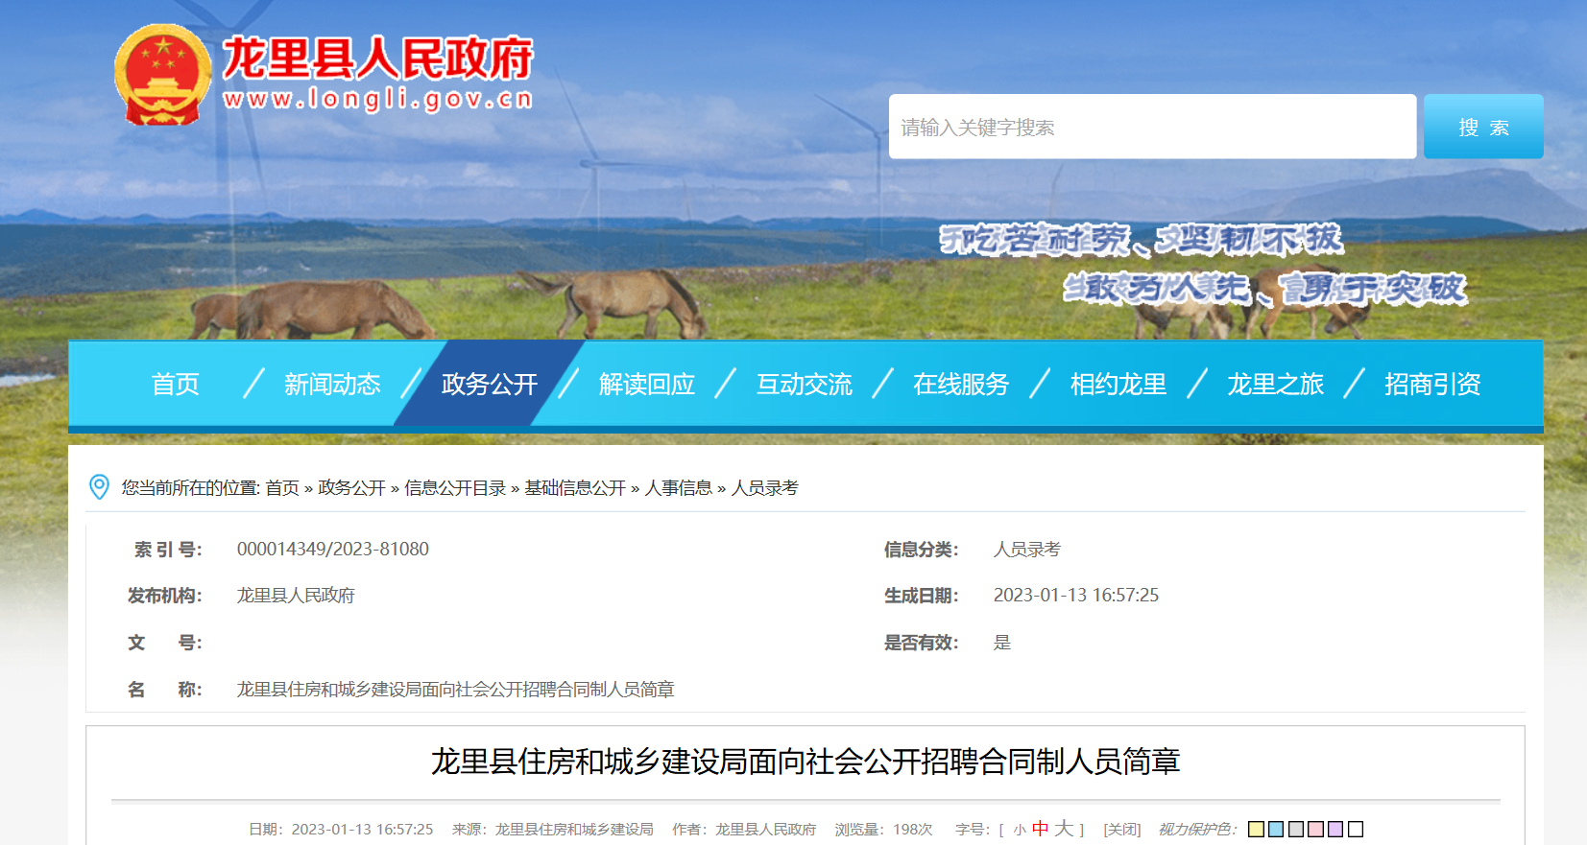Image resolution: width=1587 pixels, height=845 pixels.
Task: Click the keyword search input field
Action: 1152,127
